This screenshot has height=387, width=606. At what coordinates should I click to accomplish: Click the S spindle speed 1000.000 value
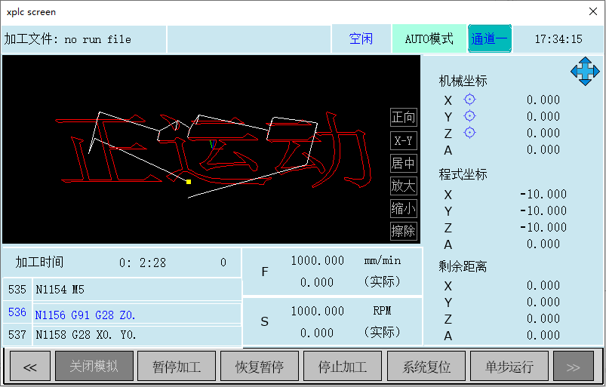pos(317,311)
